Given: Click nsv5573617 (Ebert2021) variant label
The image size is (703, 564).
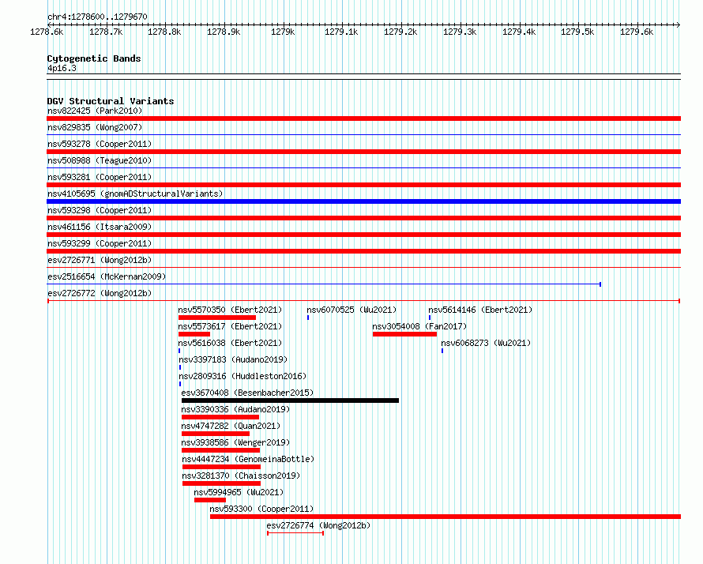Looking at the screenshot, I should tap(230, 326).
